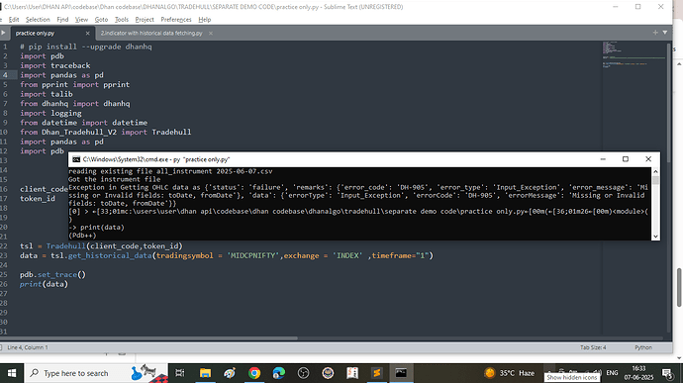Click the cmd.exe scroll down arrow

[x=655, y=237]
